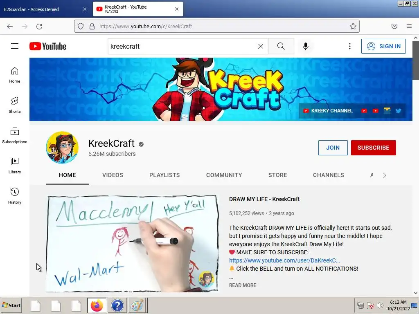The image size is (419, 314).
Task: Expand the description with READ MORE
Action: pos(243,285)
